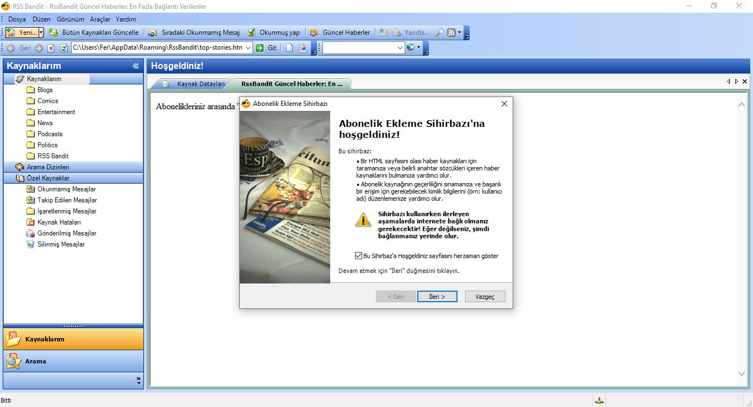Open the Araçlar menu
This screenshot has width=753, height=407.
point(100,19)
